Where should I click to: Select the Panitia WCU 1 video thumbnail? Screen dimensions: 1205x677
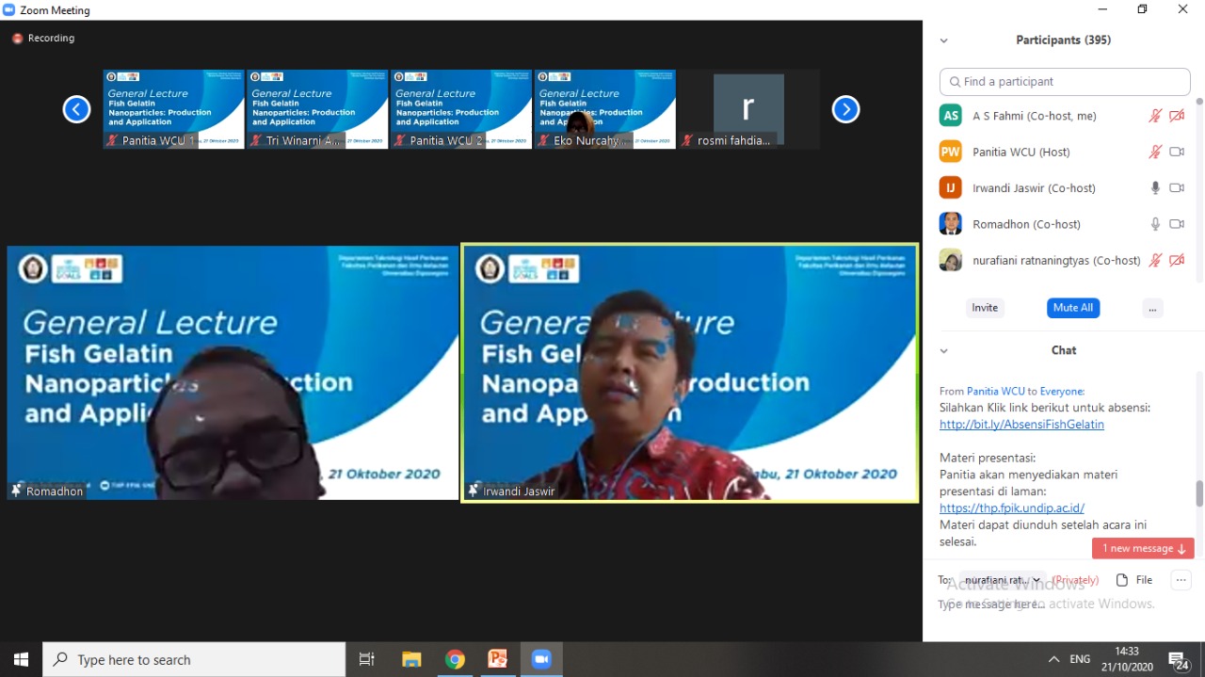(174, 108)
